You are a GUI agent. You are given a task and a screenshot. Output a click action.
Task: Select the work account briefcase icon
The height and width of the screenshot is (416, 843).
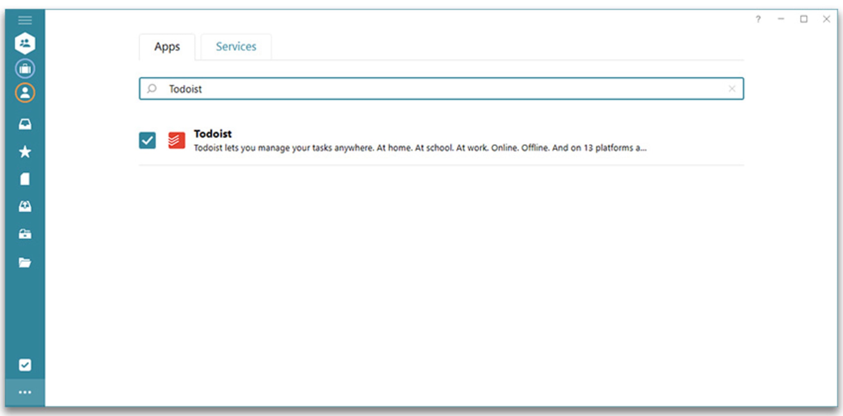(x=25, y=69)
